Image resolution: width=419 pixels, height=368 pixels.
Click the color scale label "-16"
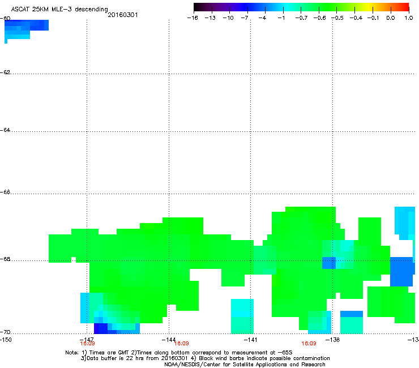(x=193, y=18)
